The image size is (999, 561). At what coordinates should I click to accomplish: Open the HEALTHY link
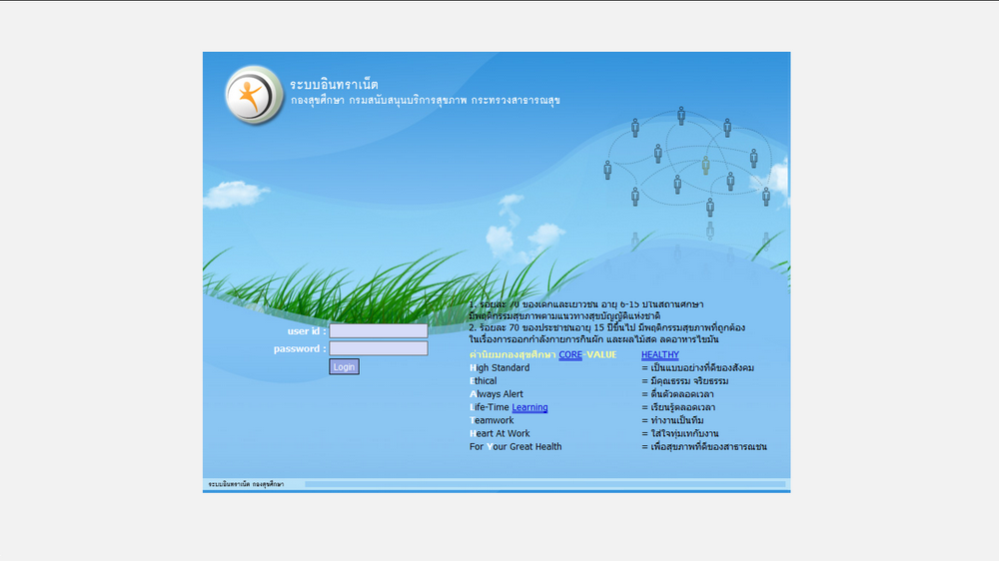click(x=660, y=354)
